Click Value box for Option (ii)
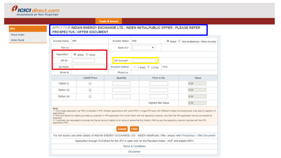281x158 pixels. coord(197,90)
